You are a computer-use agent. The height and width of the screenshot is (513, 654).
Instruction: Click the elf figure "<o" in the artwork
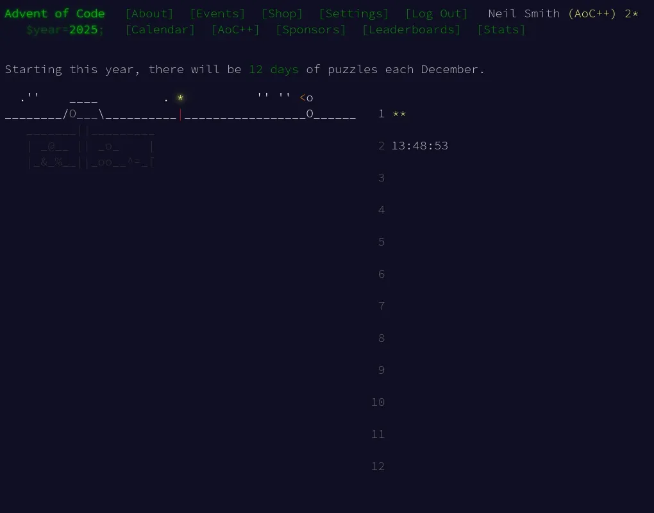point(305,97)
